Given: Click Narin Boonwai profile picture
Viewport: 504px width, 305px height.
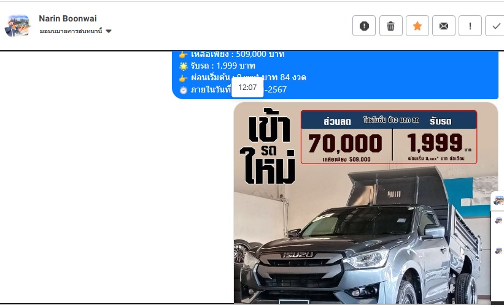Looking at the screenshot, I should tap(17, 26).
